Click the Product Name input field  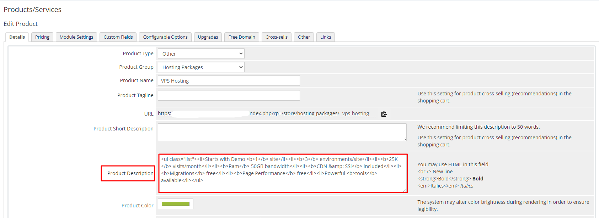[229, 81]
